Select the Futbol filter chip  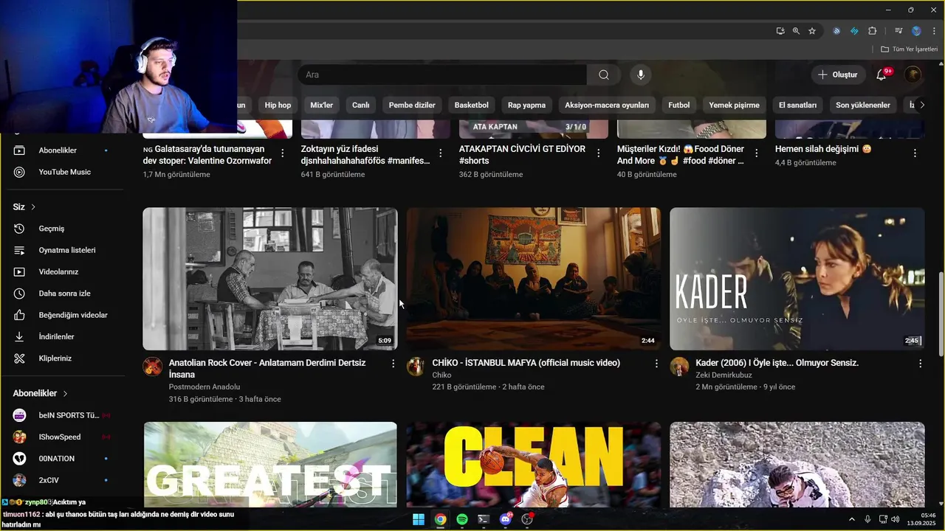click(679, 105)
